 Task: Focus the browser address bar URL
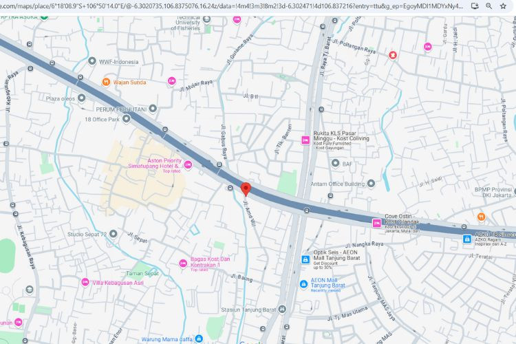click(x=232, y=6)
